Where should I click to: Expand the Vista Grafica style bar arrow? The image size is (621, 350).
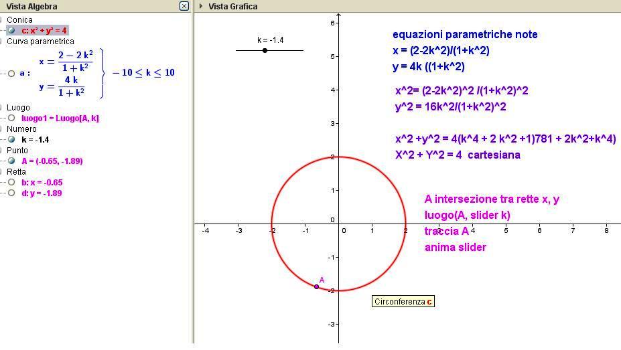pos(201,6)
